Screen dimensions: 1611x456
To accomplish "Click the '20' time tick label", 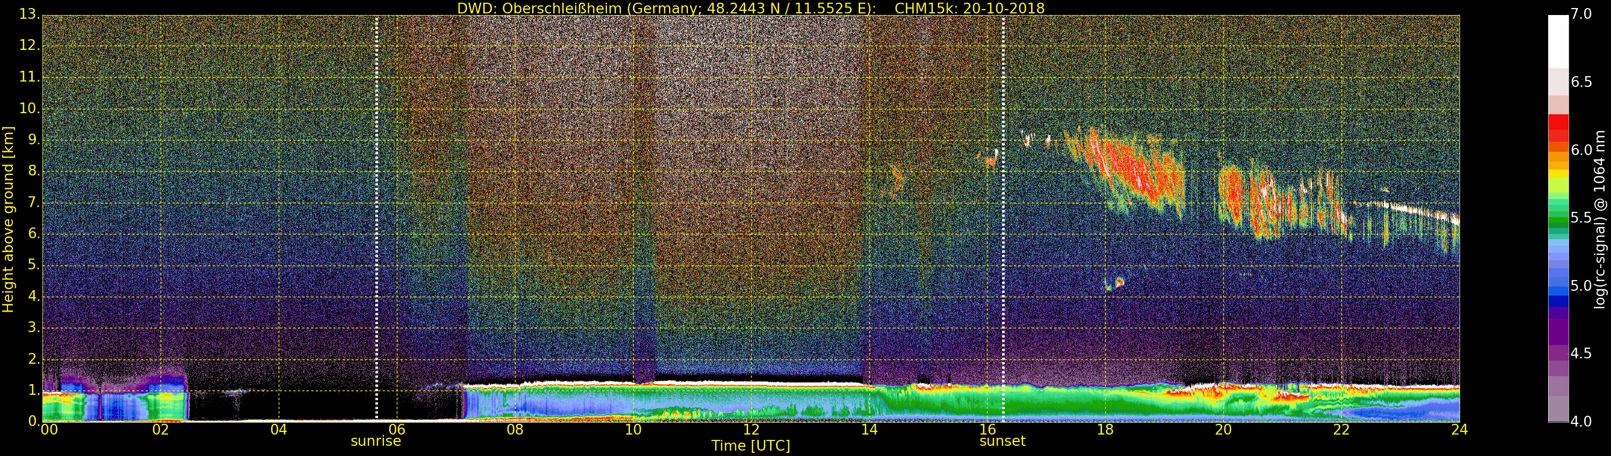I will point(1223,429).
